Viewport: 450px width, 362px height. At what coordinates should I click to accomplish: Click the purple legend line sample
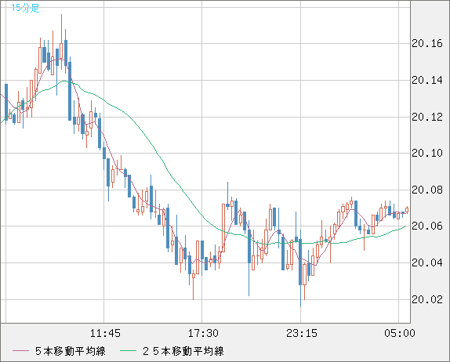click(20, 351)
